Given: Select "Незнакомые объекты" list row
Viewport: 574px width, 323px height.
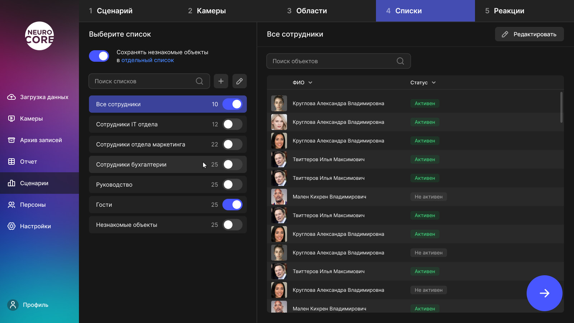Looking at the screenshot, I should (168, 225).
